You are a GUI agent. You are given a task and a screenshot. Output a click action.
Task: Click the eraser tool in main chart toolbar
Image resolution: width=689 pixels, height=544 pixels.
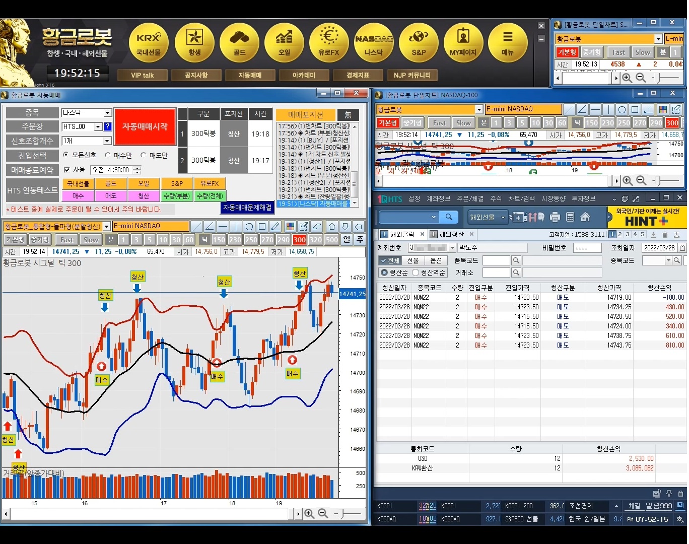point(316,227)
